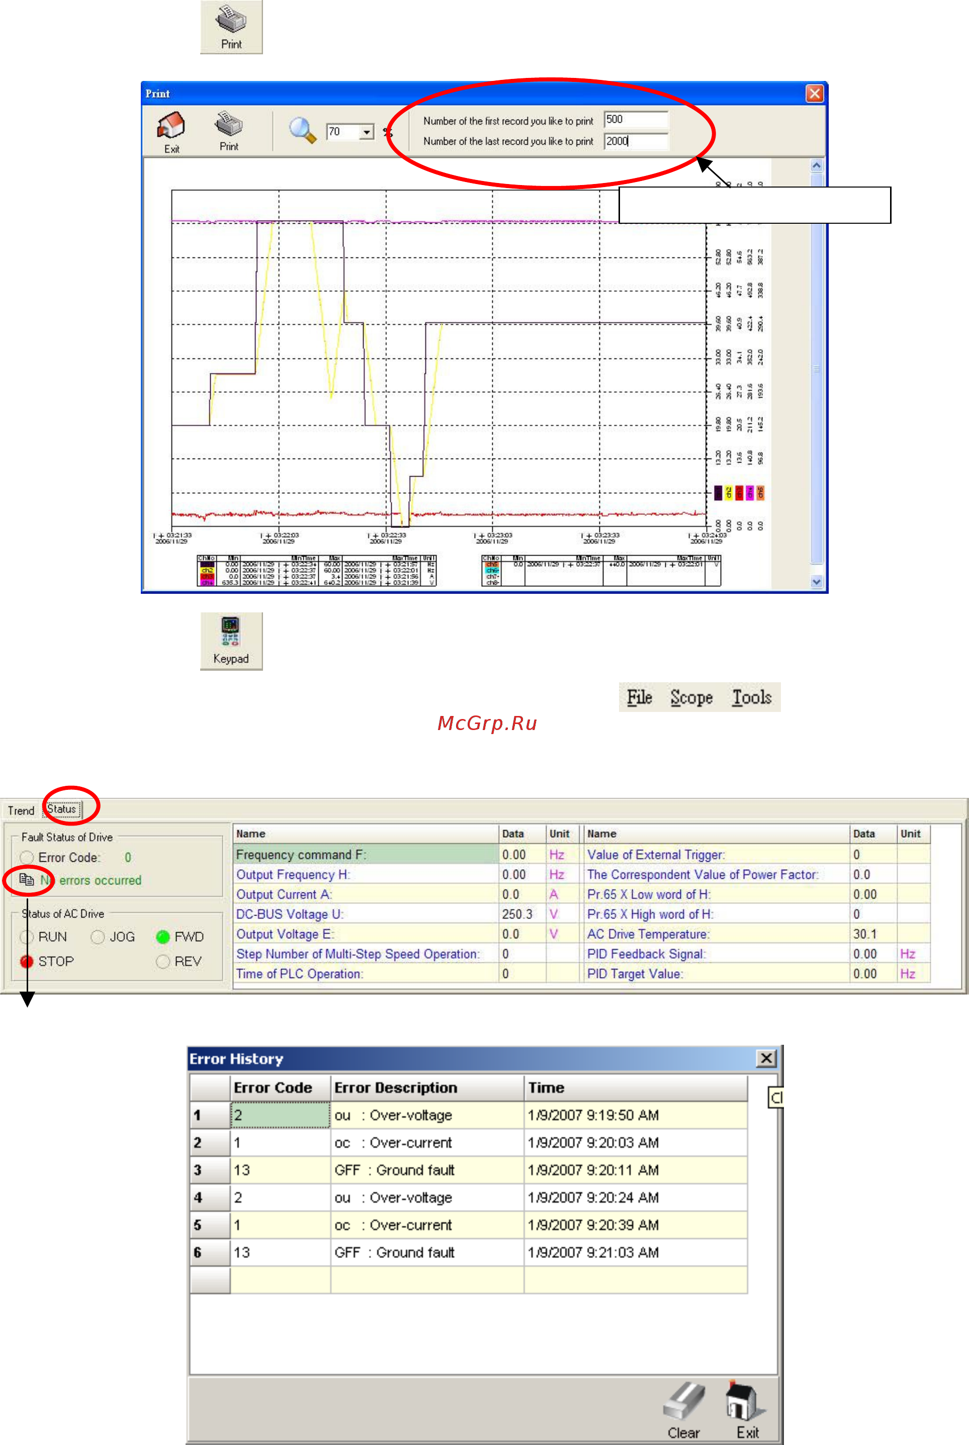Select the REV status radio

(163, 961)
